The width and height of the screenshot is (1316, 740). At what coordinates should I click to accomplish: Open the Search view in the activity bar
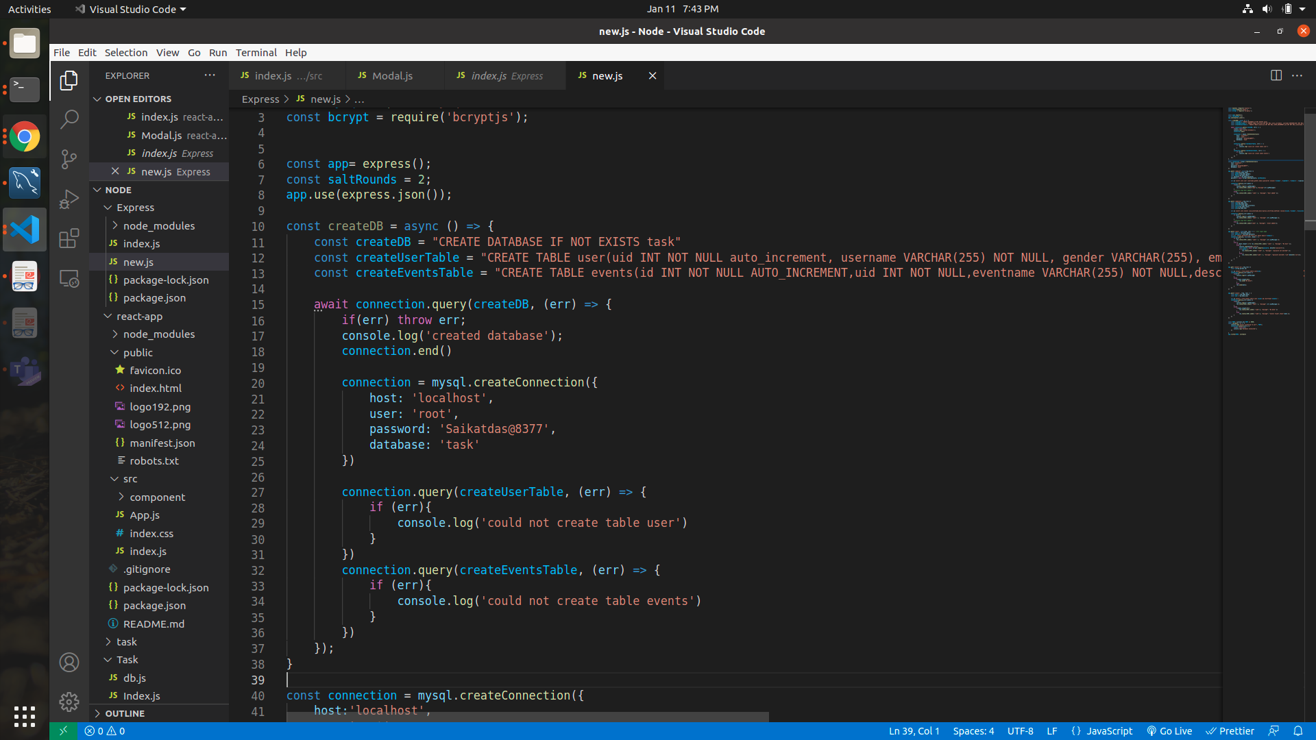click(69, 119)
